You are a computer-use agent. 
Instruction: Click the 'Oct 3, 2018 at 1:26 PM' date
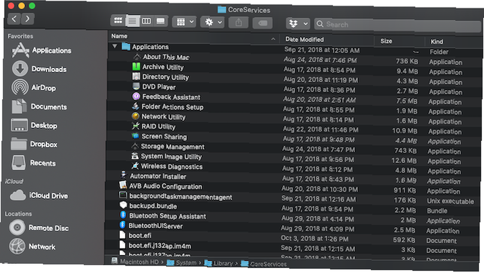coord(314,239)
